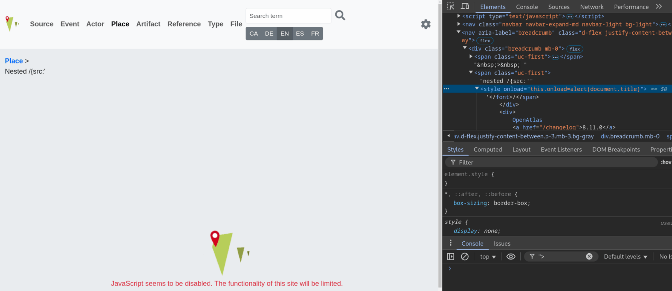The height and width of the screenshot is (291, 672).
Task: Clear the console filter text
Action: [x=589, y=256]
